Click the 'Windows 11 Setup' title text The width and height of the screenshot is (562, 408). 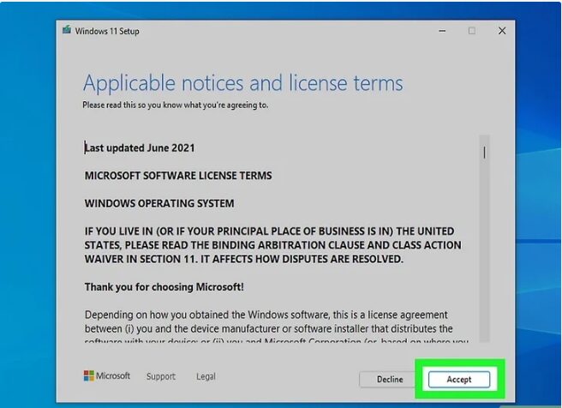(107, 31)
